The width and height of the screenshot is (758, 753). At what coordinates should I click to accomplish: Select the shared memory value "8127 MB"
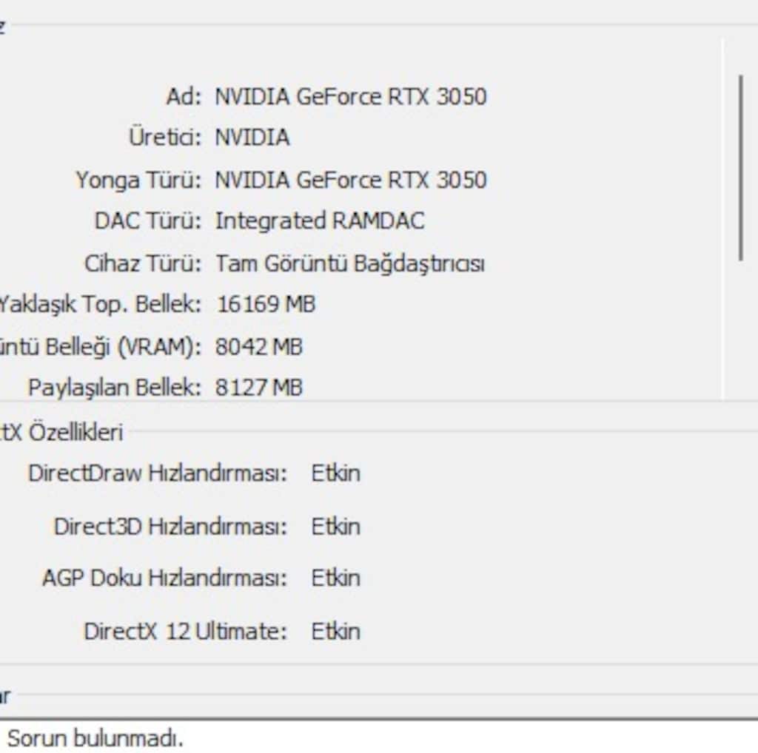coord(258,388)
